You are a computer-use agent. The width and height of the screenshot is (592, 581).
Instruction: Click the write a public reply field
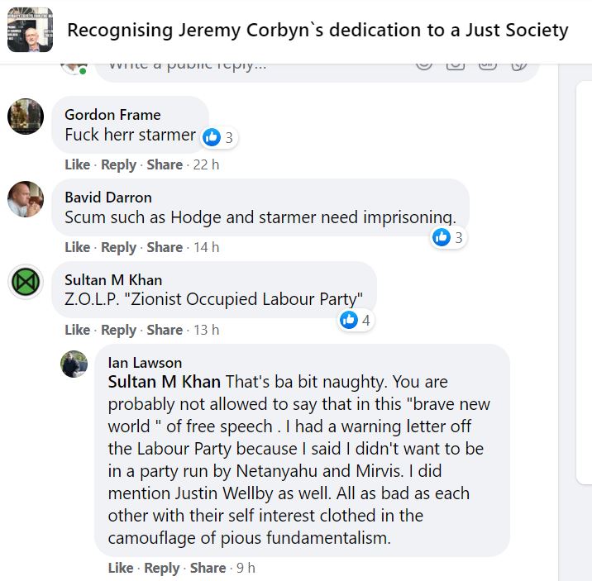point(248,64)
